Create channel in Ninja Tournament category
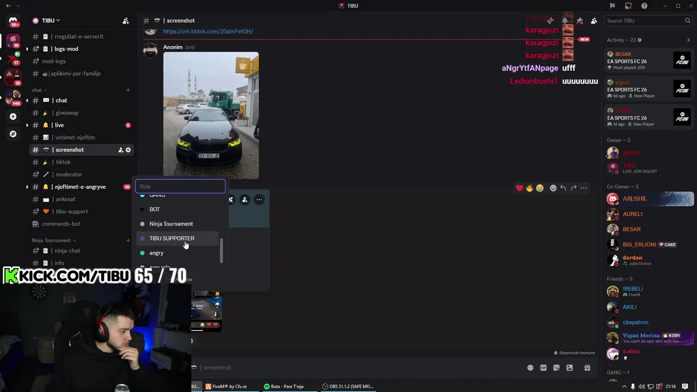 [128, 240]
